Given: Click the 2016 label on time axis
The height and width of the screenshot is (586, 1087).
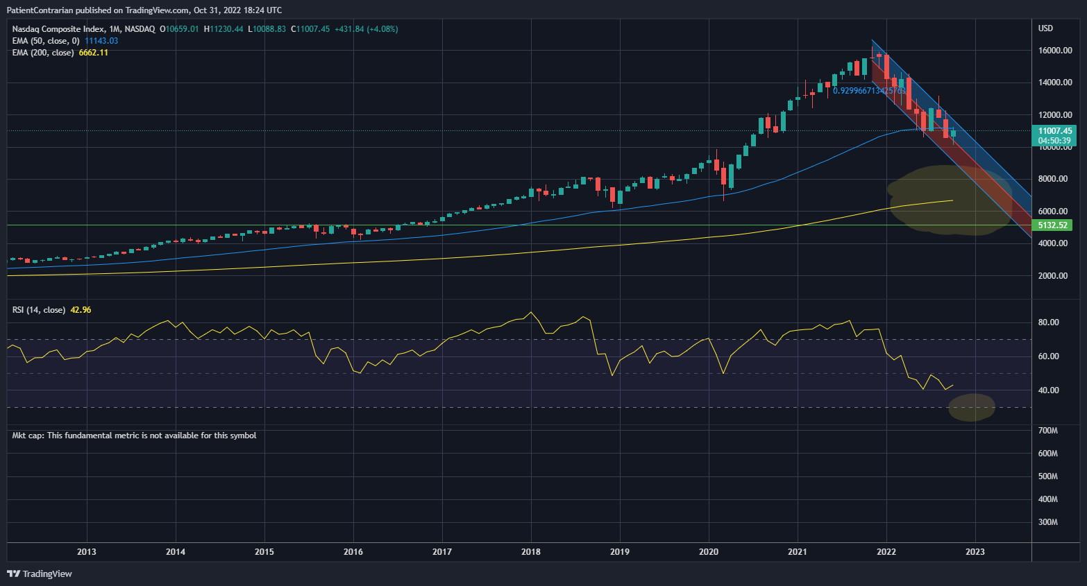Looking at the screenshot, I should click(353, 552).
